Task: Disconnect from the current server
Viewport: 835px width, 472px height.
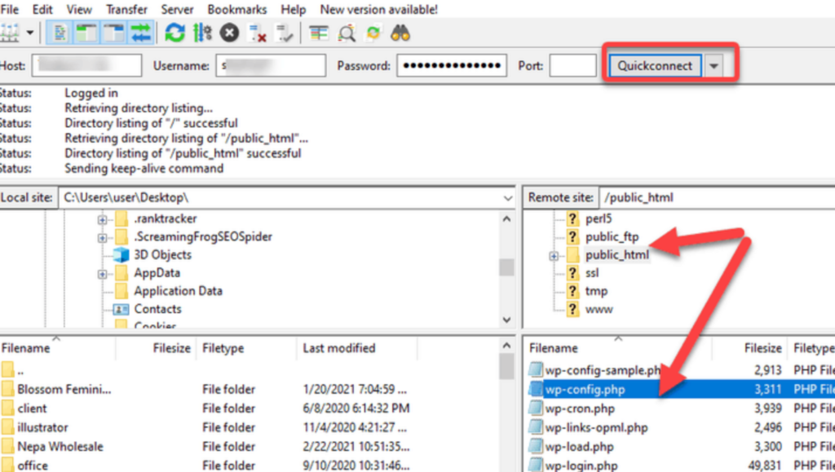Action: pos(258,33)
